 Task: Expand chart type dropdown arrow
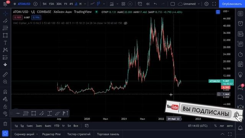[x=104, y=4]
